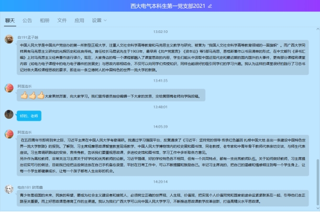Go to the 相册 tab

point(45,20)
